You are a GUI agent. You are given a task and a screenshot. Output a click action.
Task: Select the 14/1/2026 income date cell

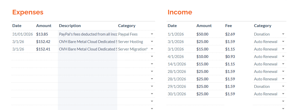(x=177, y=64)
